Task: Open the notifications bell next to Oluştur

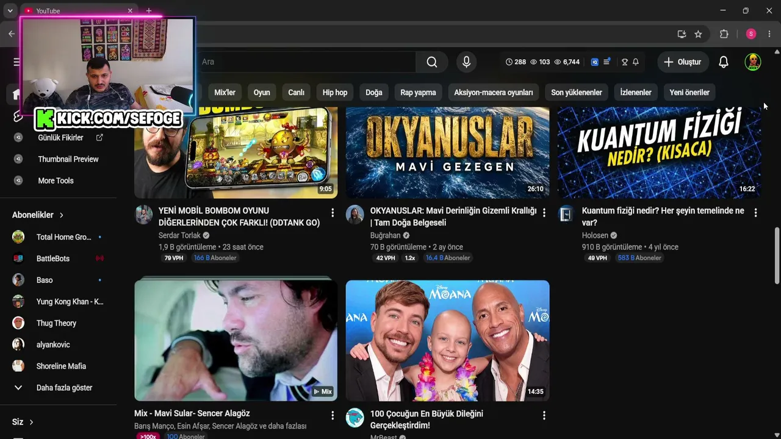Action: pos(724,62)
